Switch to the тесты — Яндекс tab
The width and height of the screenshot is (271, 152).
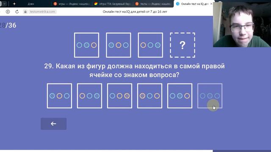tap(153, 4)
